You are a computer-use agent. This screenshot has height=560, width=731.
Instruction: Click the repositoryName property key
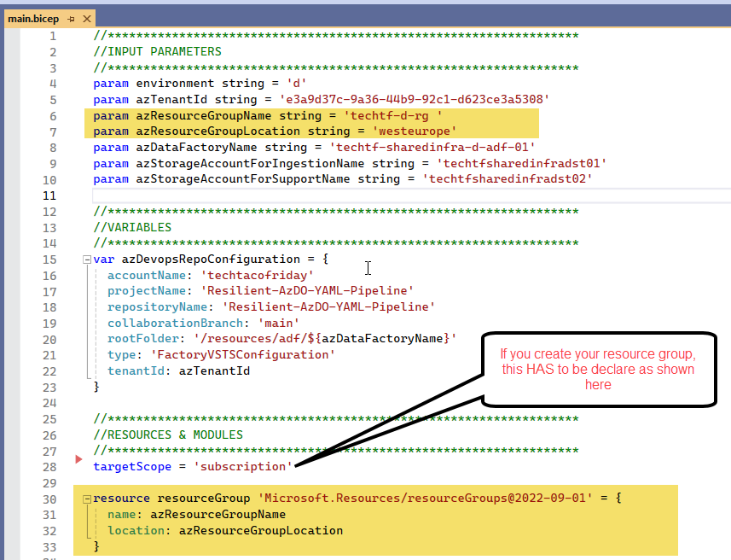pos(157,307)
